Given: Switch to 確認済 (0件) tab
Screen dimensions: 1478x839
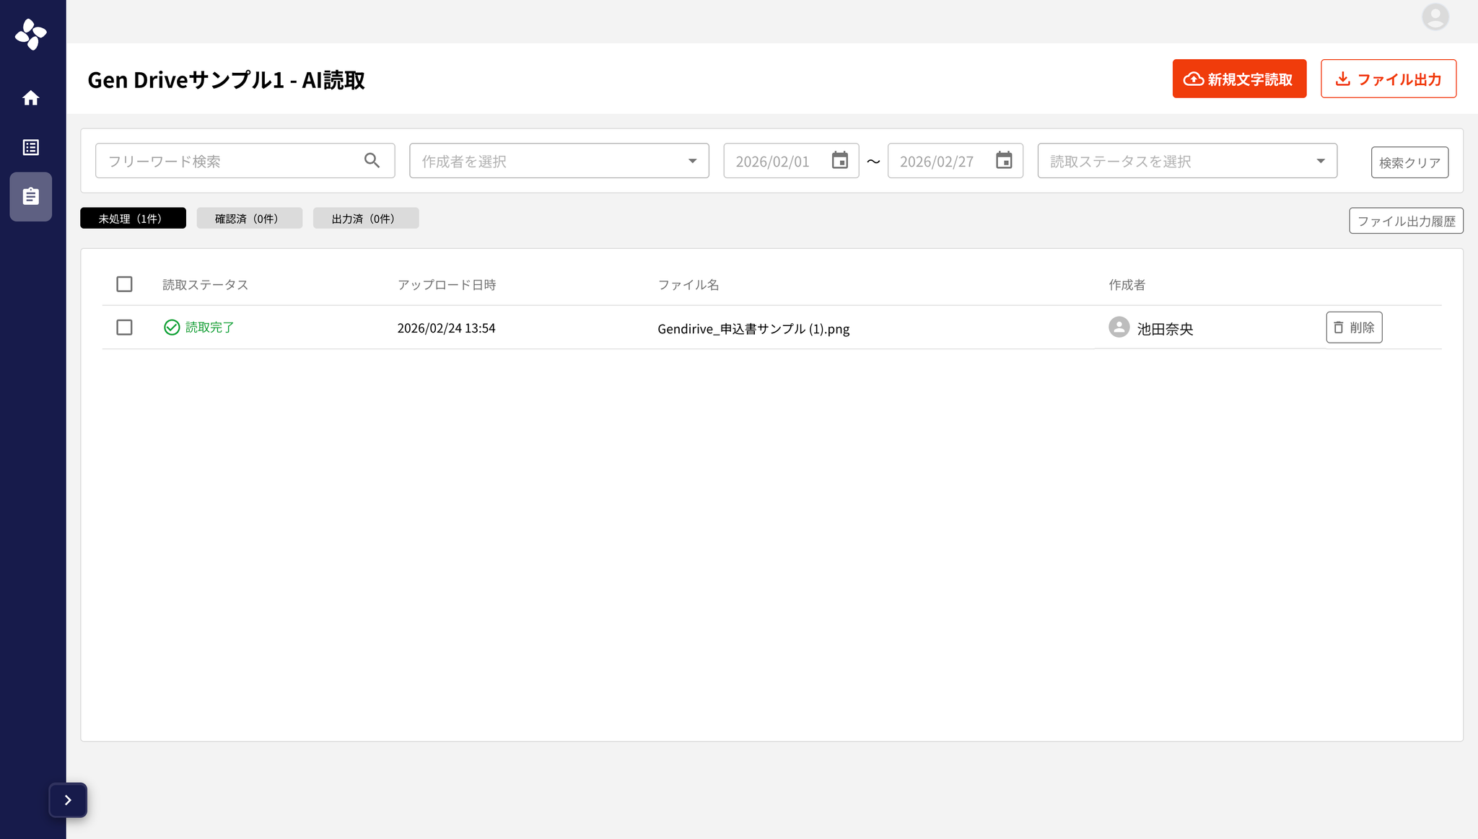Looking at the screenshot, I should (249, 218).
